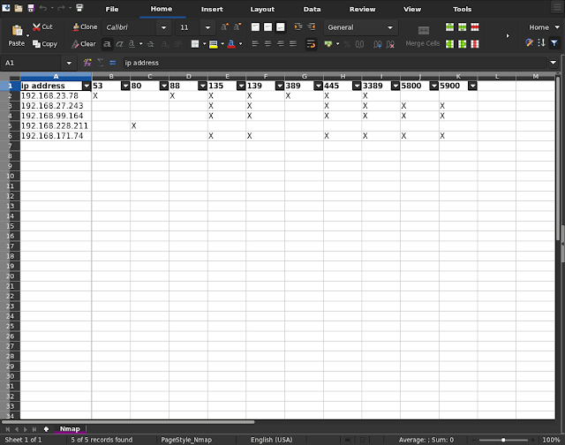Cut the selected cell content

(41, 27)
